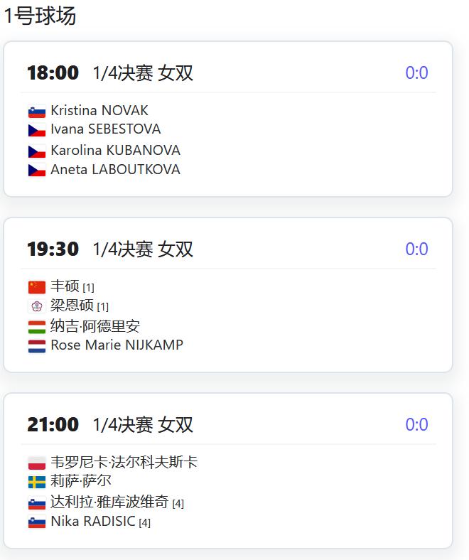Click the Czech flag next to Ivana SEBESTOVA
The image size is (469, 560).
[x=37, y=130]
